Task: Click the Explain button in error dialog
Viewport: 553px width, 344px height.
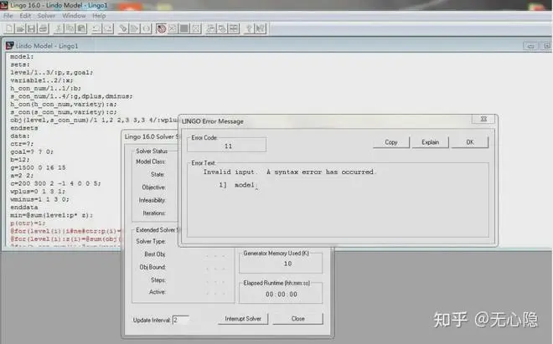Action: point(431,142)
